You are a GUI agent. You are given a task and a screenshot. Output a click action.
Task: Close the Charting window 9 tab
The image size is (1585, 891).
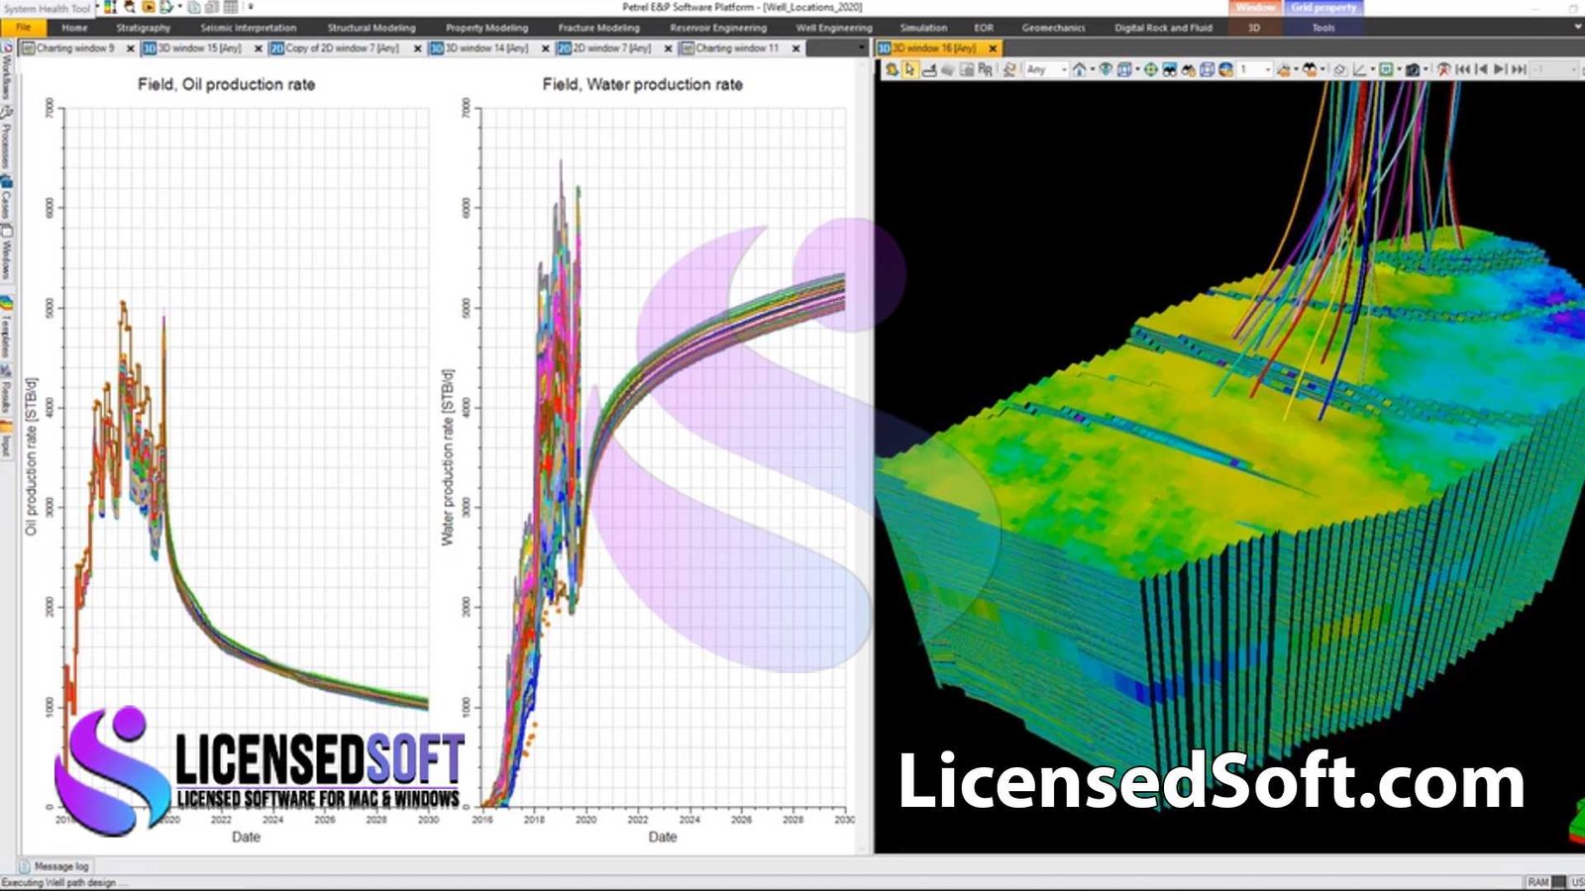click(130, 48)
